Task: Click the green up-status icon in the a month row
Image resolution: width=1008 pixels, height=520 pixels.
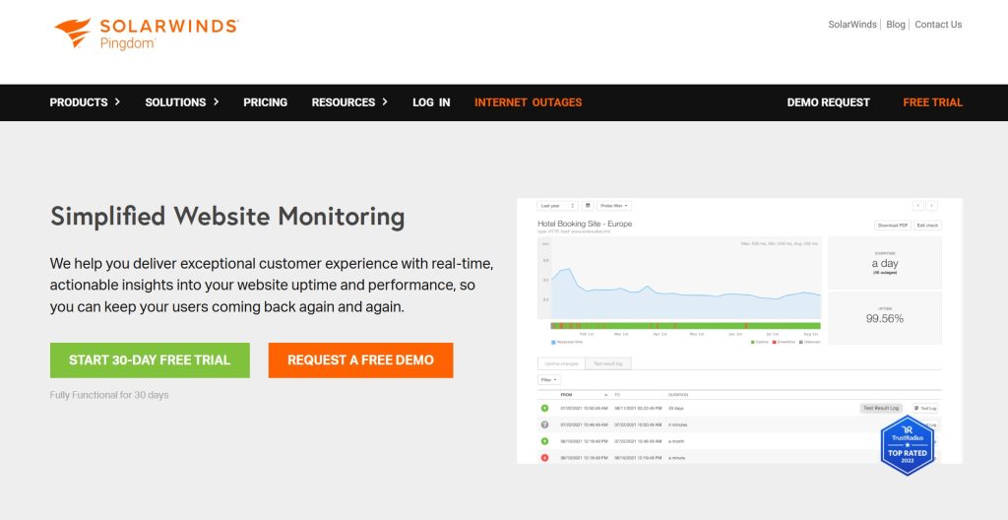Action: point(544,441)
